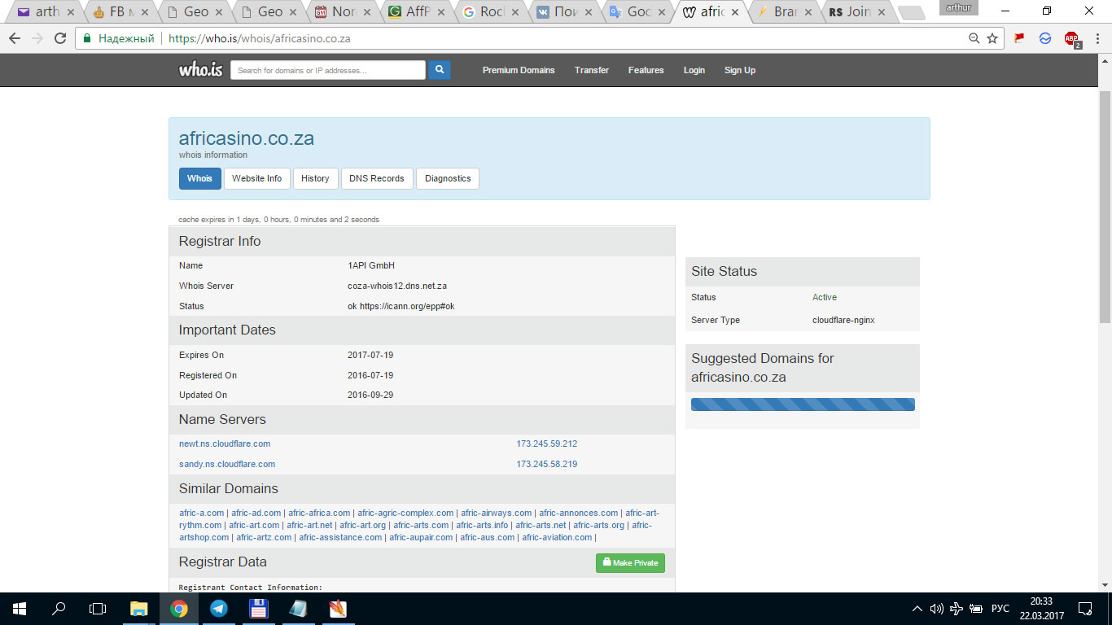Open similar domain afric-aviation.com
Viewport: 1112px width, 625px height.
(557, 537)
